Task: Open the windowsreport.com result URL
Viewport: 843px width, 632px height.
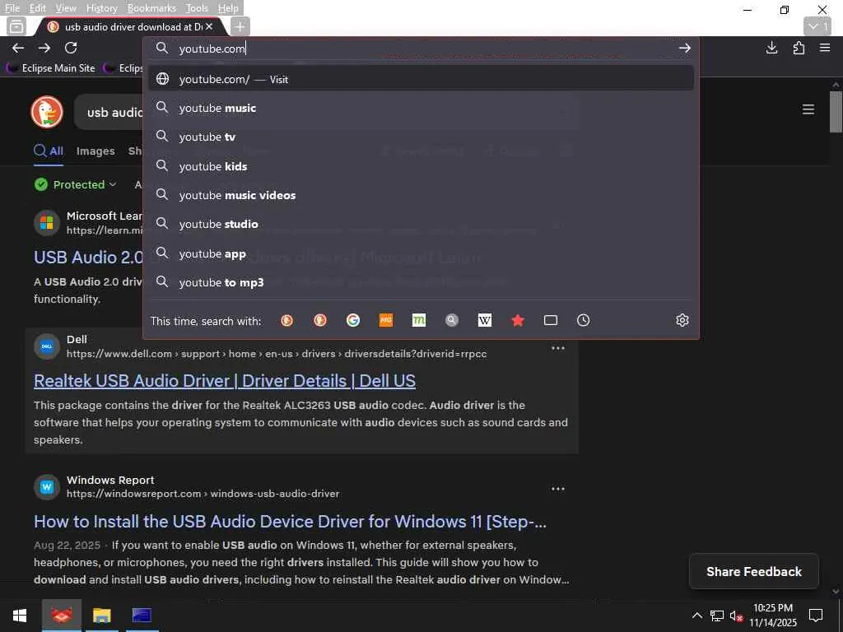Action: click(x=203, y=494)
